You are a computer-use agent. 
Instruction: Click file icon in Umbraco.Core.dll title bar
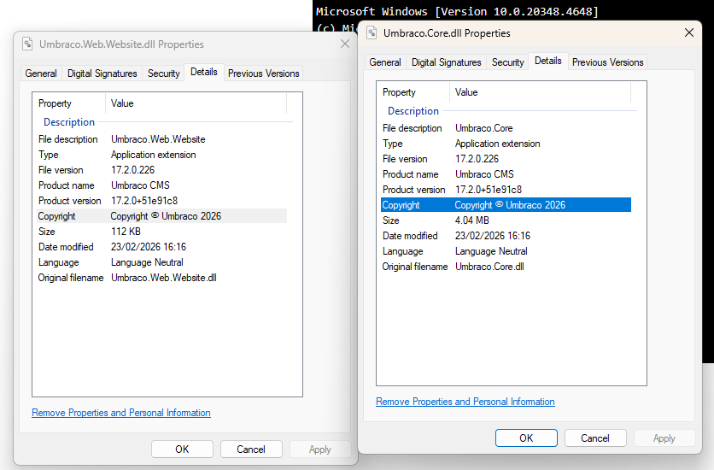tap(372, 33)
